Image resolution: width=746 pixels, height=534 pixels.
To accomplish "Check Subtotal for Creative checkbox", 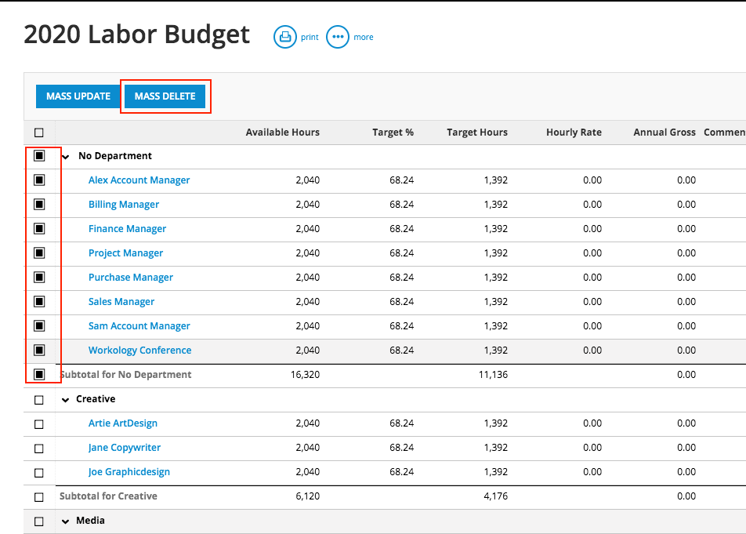I will coord(39,497).
